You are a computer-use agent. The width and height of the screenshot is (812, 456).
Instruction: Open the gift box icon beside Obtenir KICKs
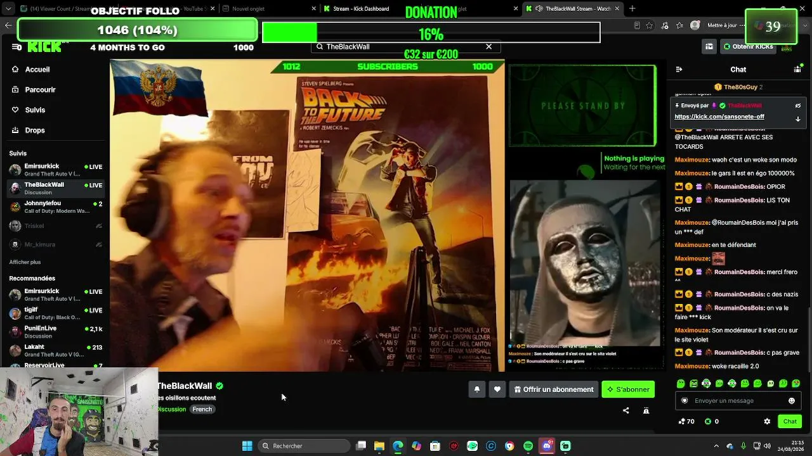tap(709, 47)
